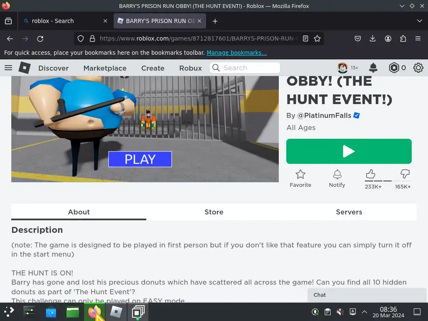Dislike the game with thumbs down
Screen dimensions: 428x321
(x=405, y=174)
